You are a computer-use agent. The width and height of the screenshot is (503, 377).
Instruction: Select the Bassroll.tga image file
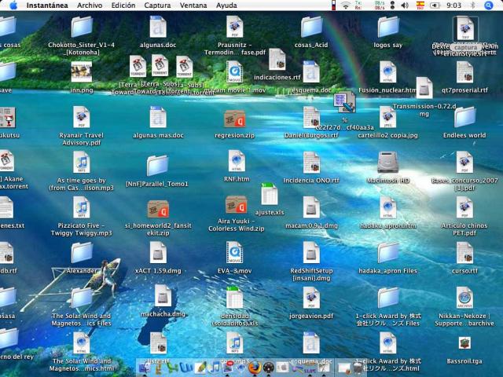point(464,343)
